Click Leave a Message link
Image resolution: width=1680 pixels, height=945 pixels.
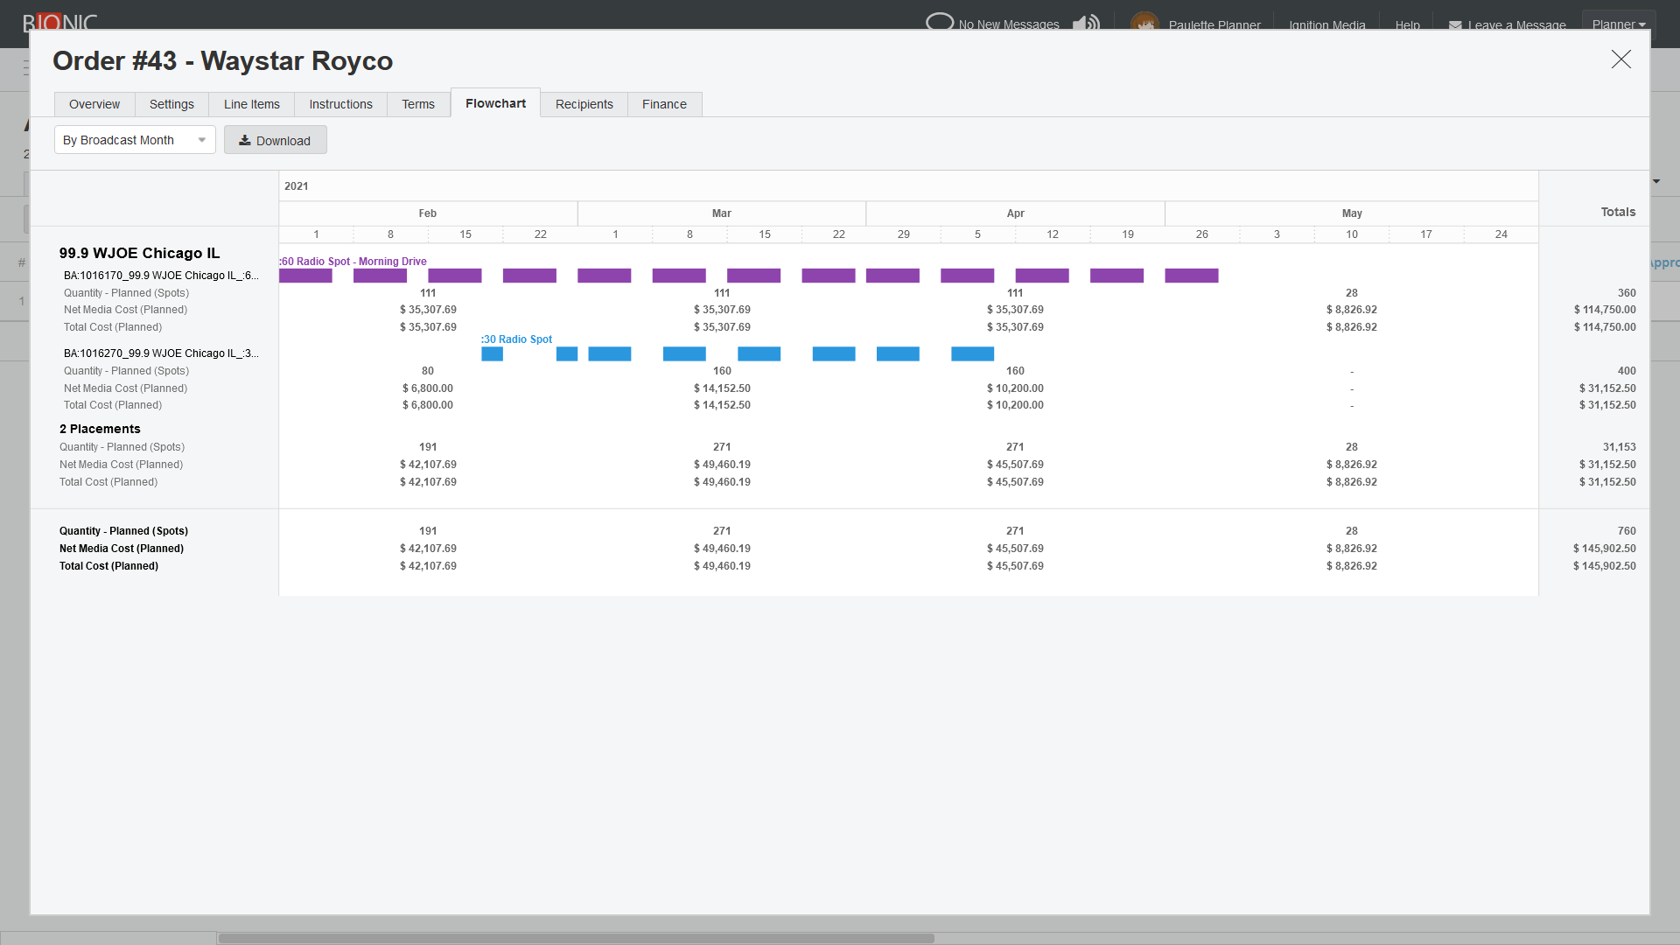(x=1516, y=24)
